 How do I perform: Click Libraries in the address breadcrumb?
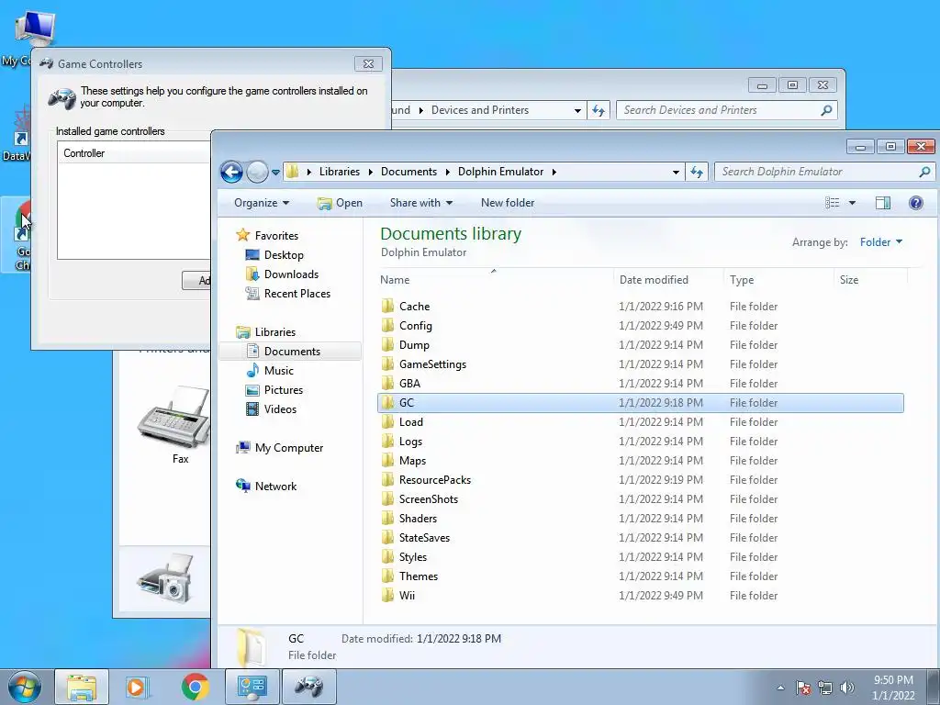(x=340, y=172)
